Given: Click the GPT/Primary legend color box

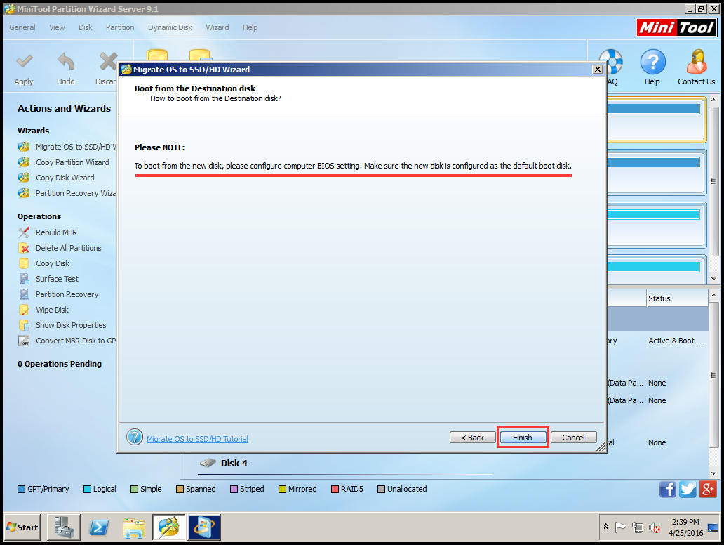Looking at the screenshot, I should pyautogui.click(x=21, y=489).
